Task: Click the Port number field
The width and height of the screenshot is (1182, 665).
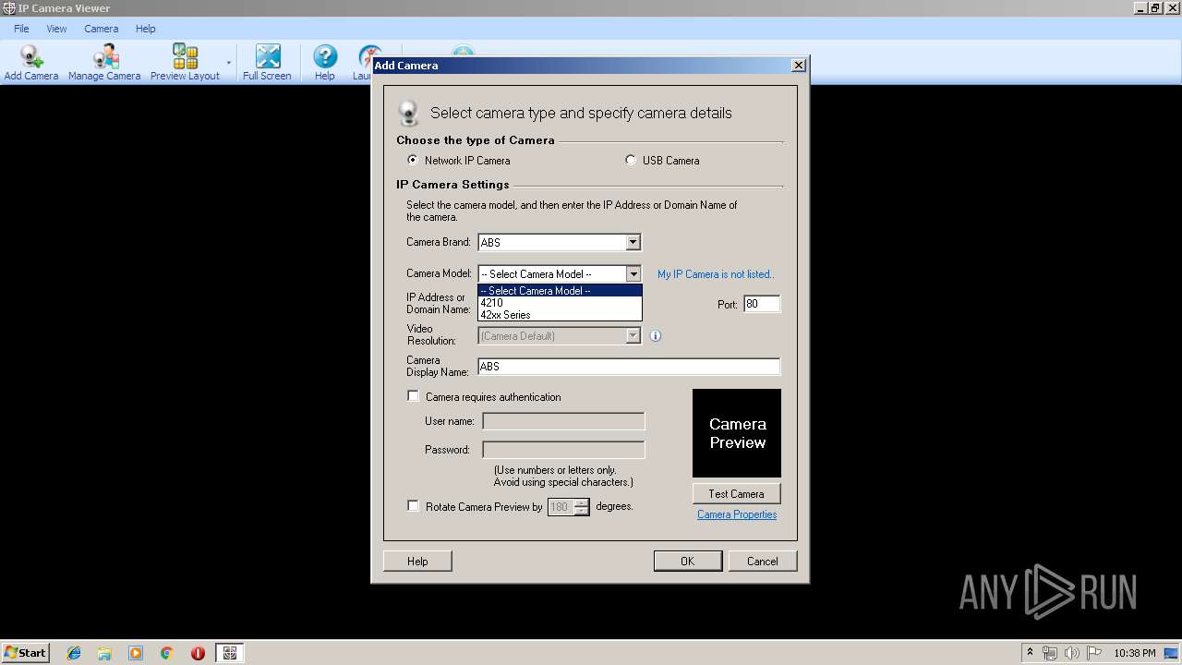Action: point(762,304)
